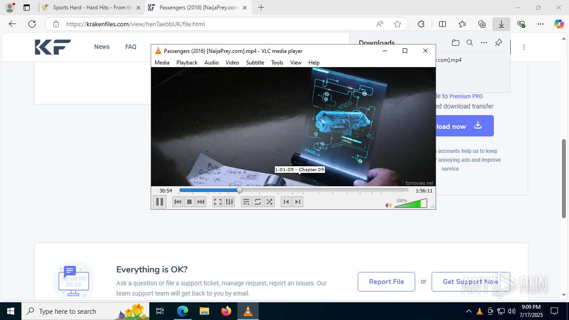Image resolution: width=569 pixels, height=320 pixels.
Task: Adjust the VLC volume slider
Action: (411, 204)
